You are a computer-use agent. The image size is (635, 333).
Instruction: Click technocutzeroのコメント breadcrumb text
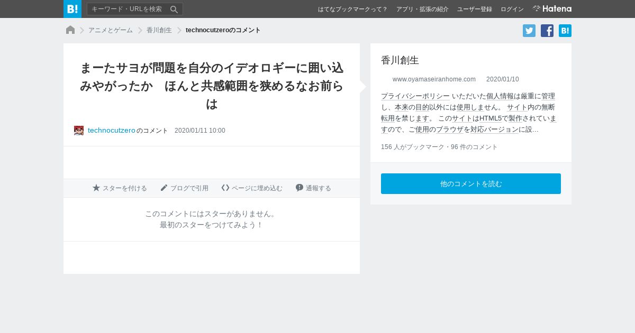pos(223,30)
